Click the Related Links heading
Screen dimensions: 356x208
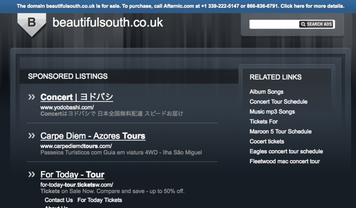(275, 77)
